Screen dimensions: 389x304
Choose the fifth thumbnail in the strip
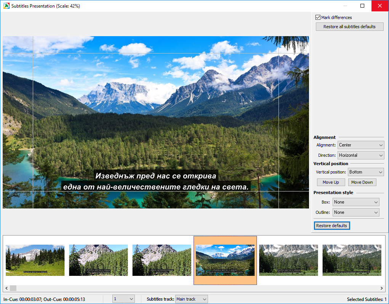[288, 260]
